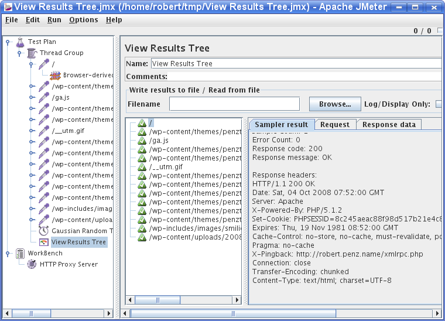Click the pipette icon of the "/" sampler

[x=44, y=64]
